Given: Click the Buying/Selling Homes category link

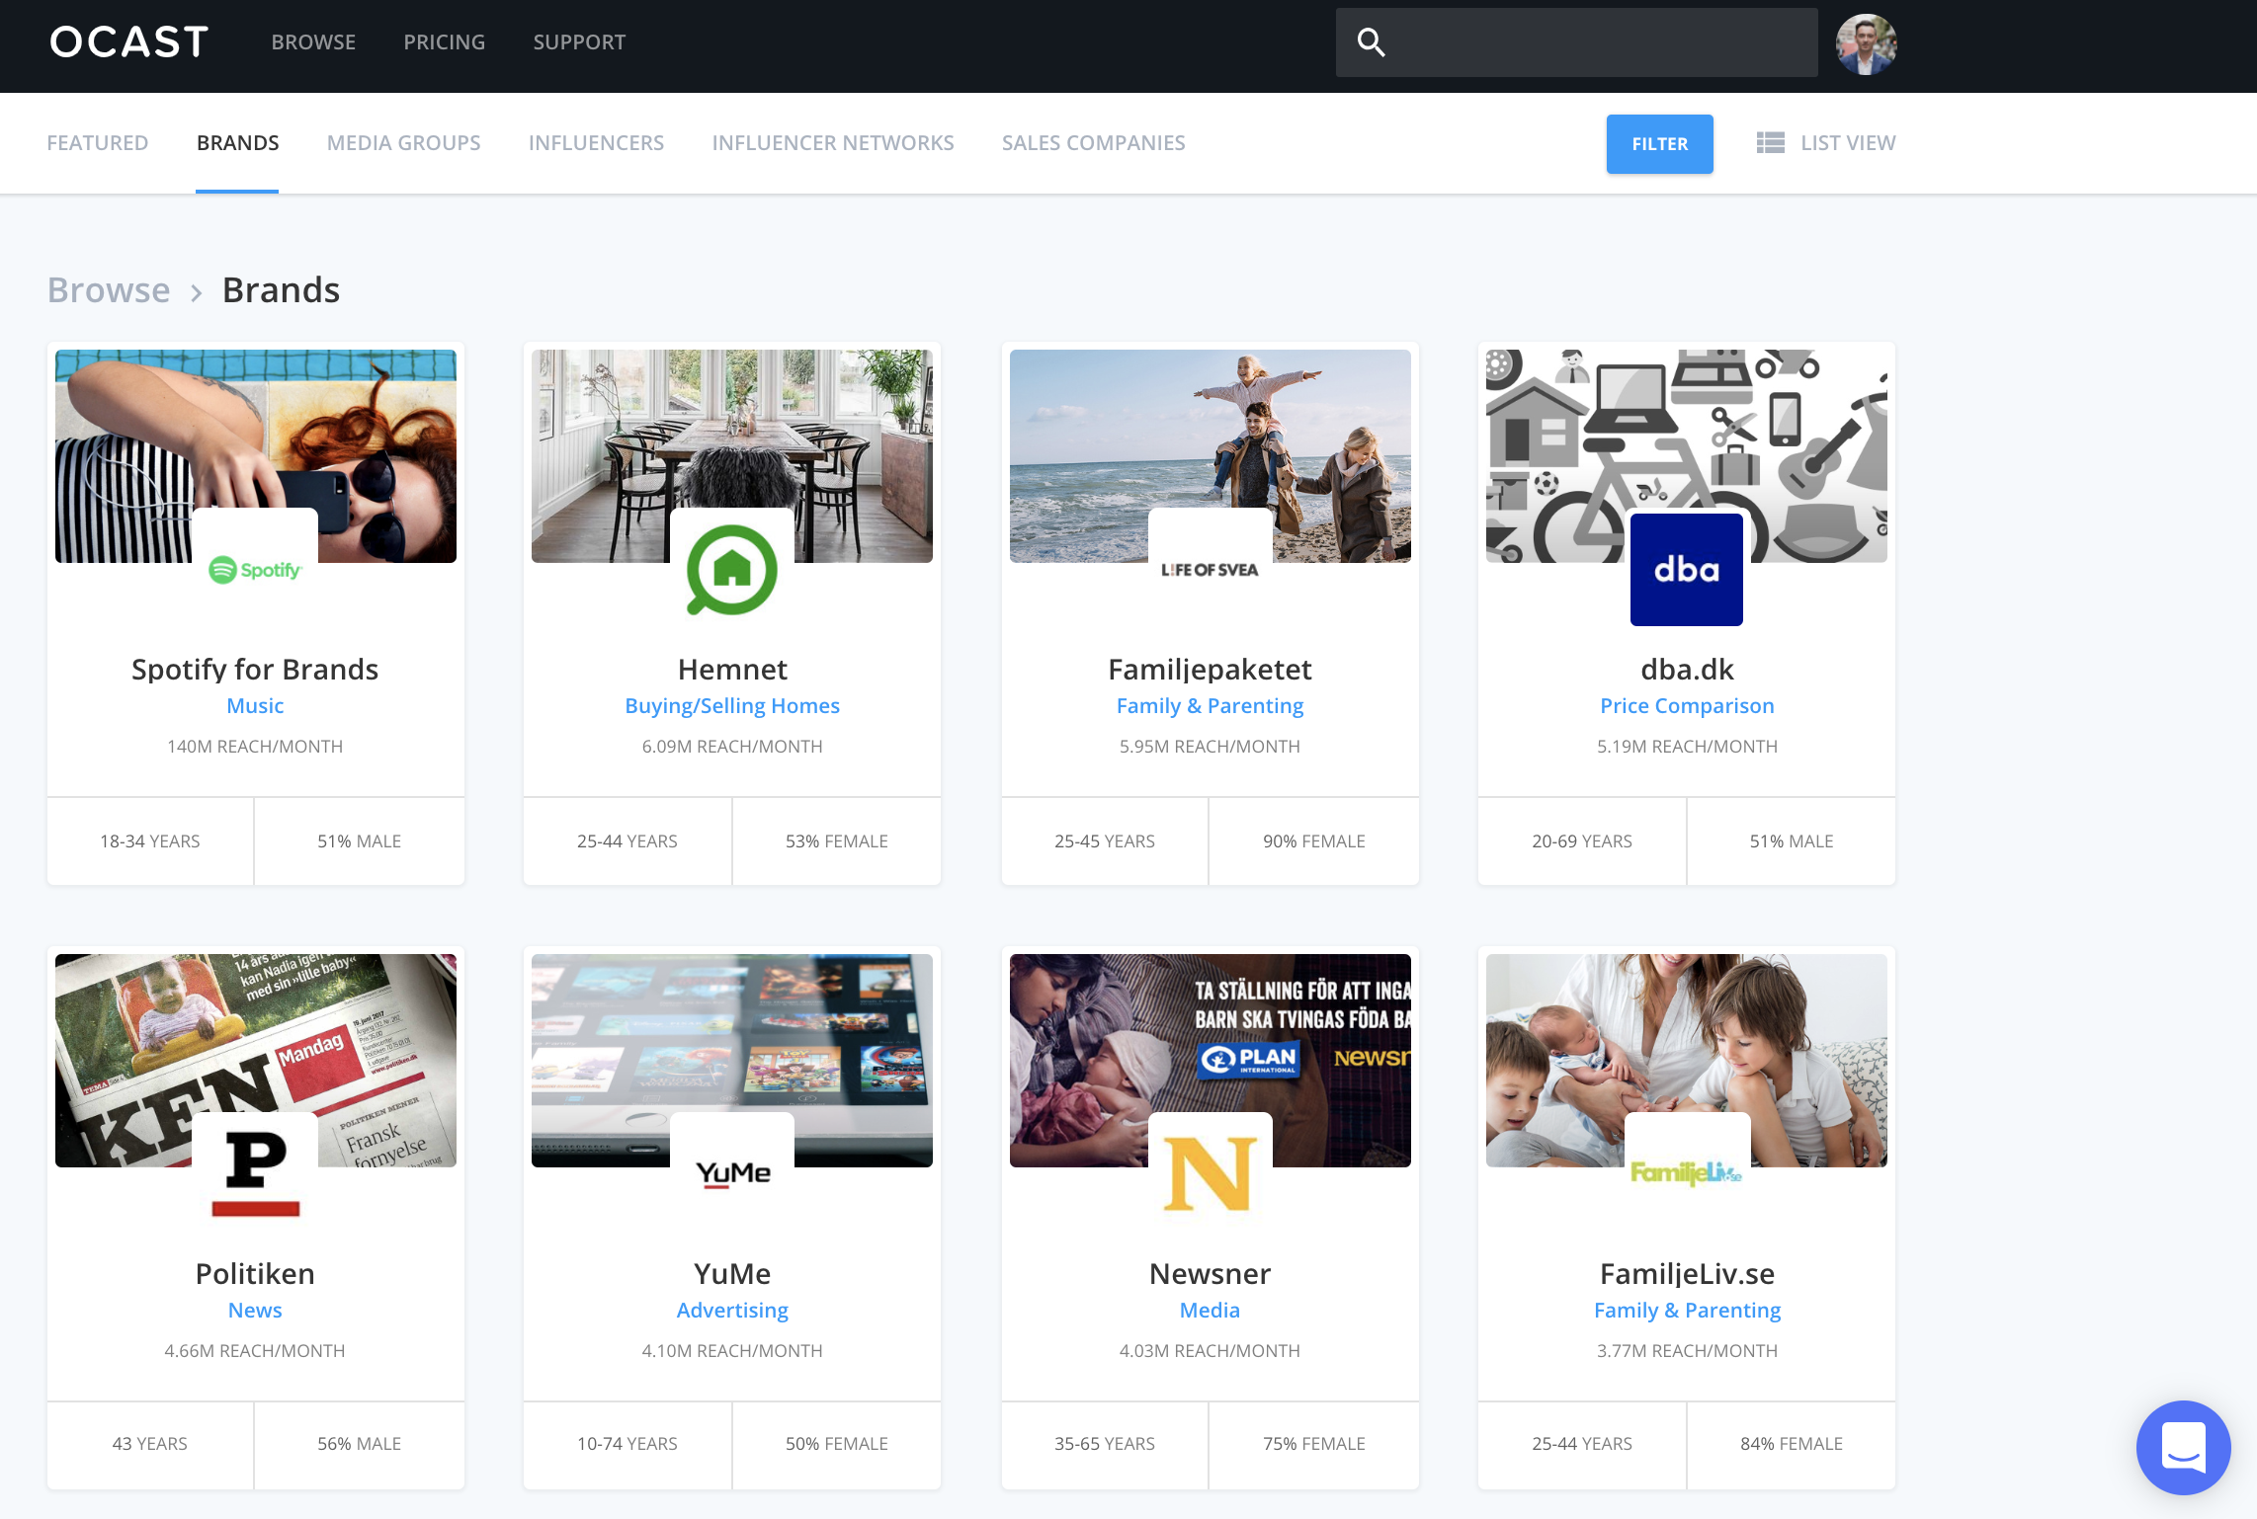Looking at the screenshot, I should tap(731, 705).
